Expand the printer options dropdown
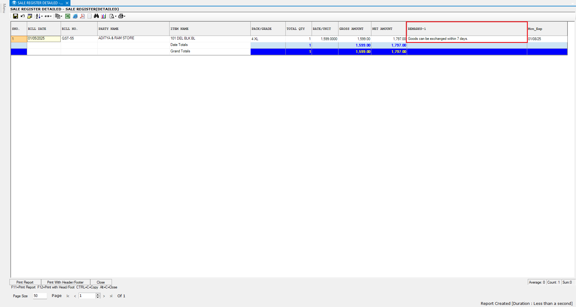 [x=124, y=16]
